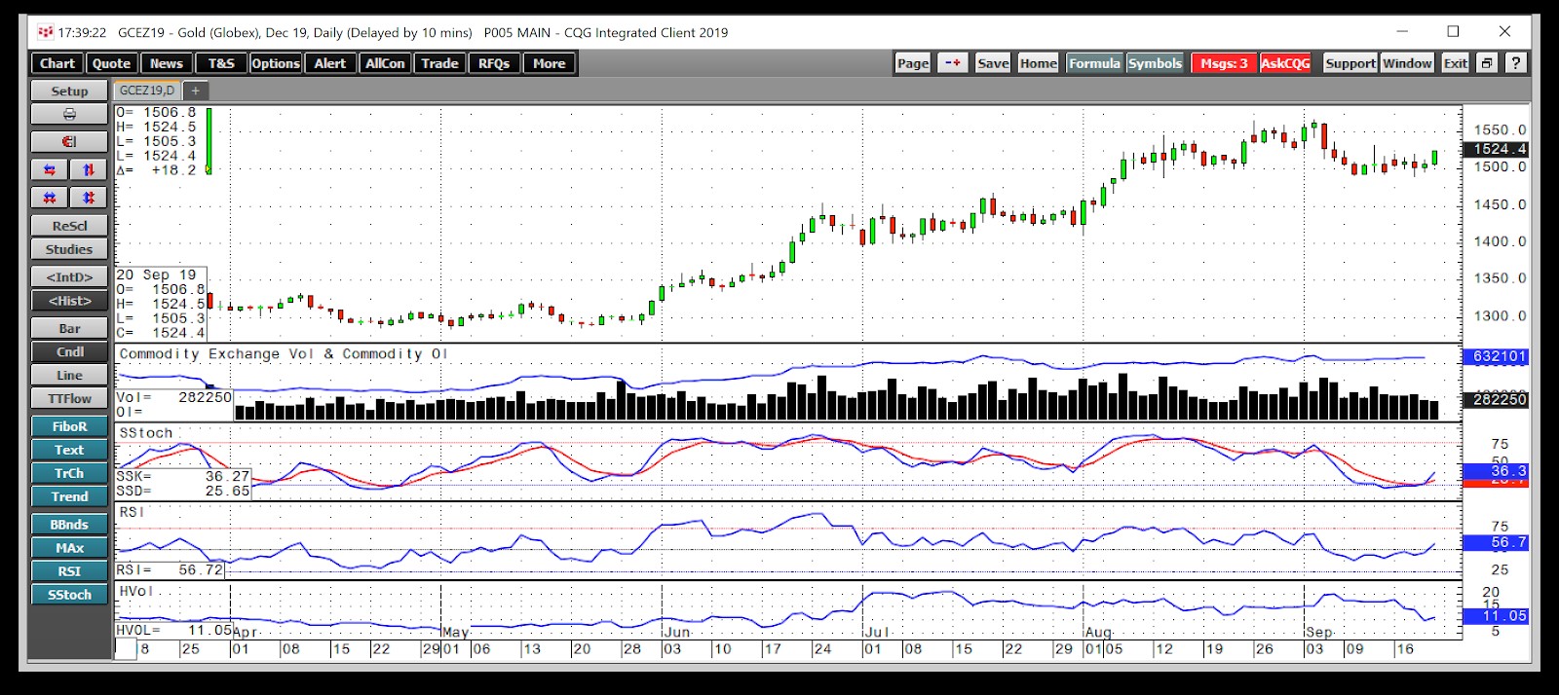Image resolution: width=1559 pixels, height=695 pixels.
Task: Click the horizontal compress arrows icon
Action: pos(50,170)
